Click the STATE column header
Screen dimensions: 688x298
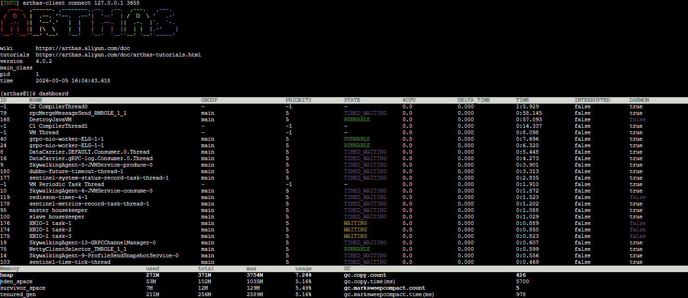tap(352, 100)
